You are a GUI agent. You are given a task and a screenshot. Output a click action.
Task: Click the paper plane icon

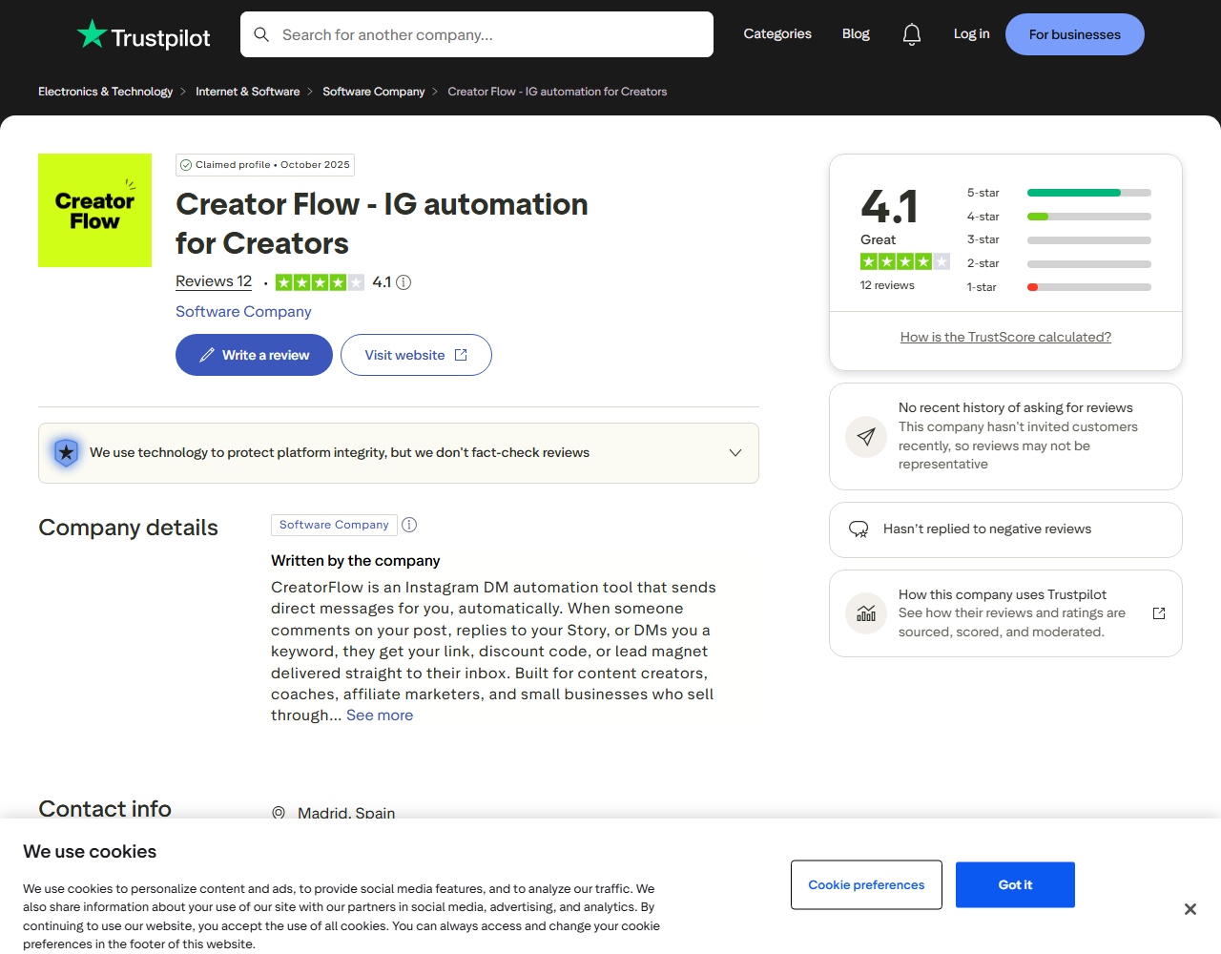point(866,437)
